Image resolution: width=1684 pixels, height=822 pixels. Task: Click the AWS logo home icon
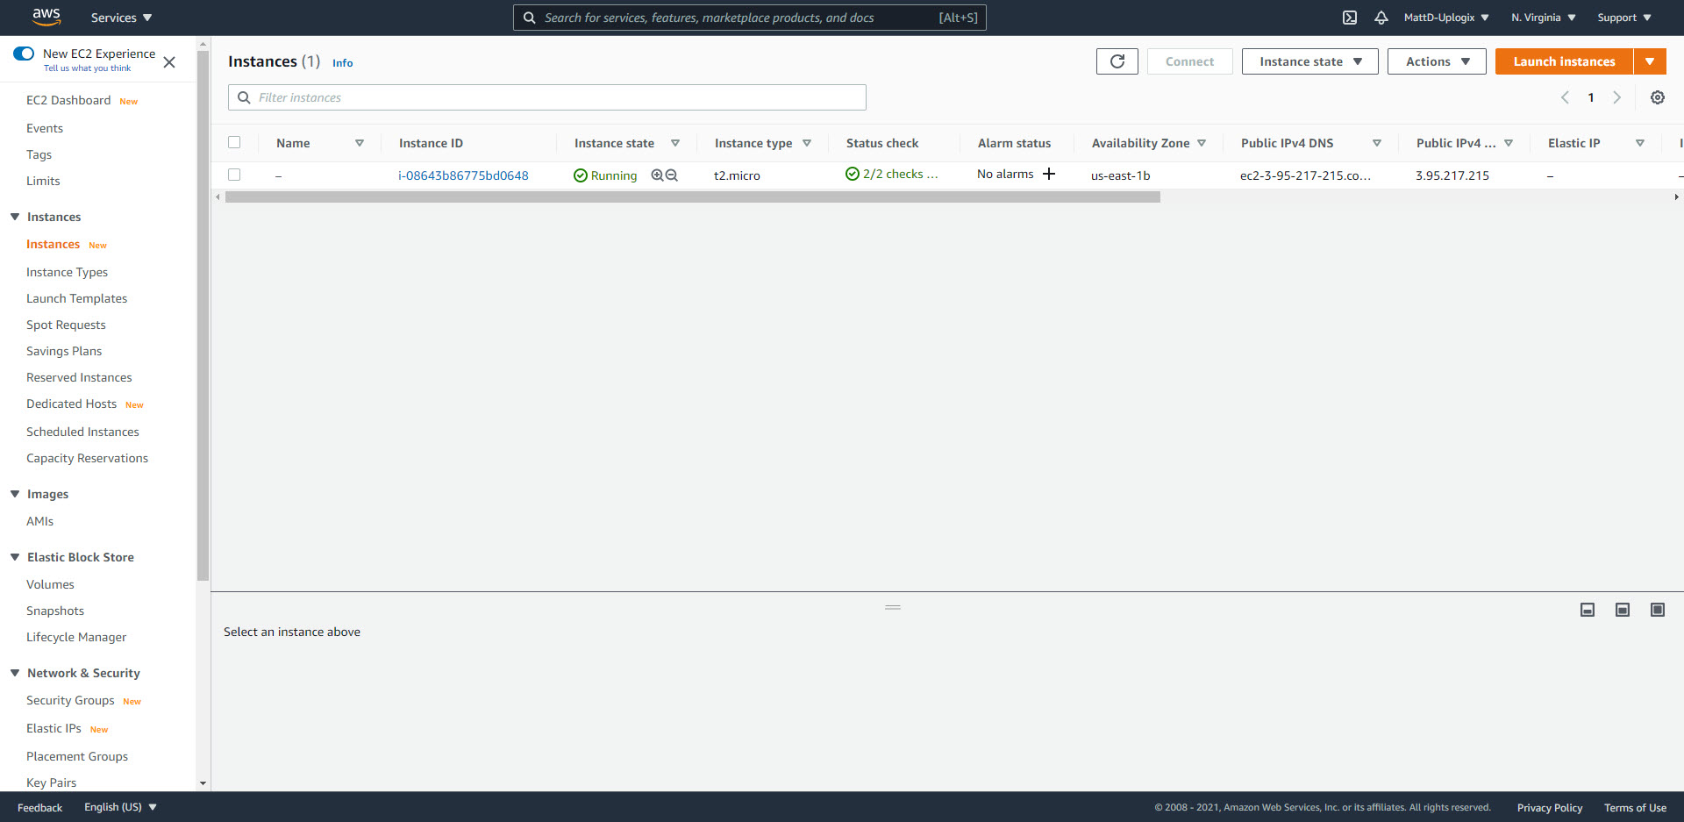tap(46, 17)
